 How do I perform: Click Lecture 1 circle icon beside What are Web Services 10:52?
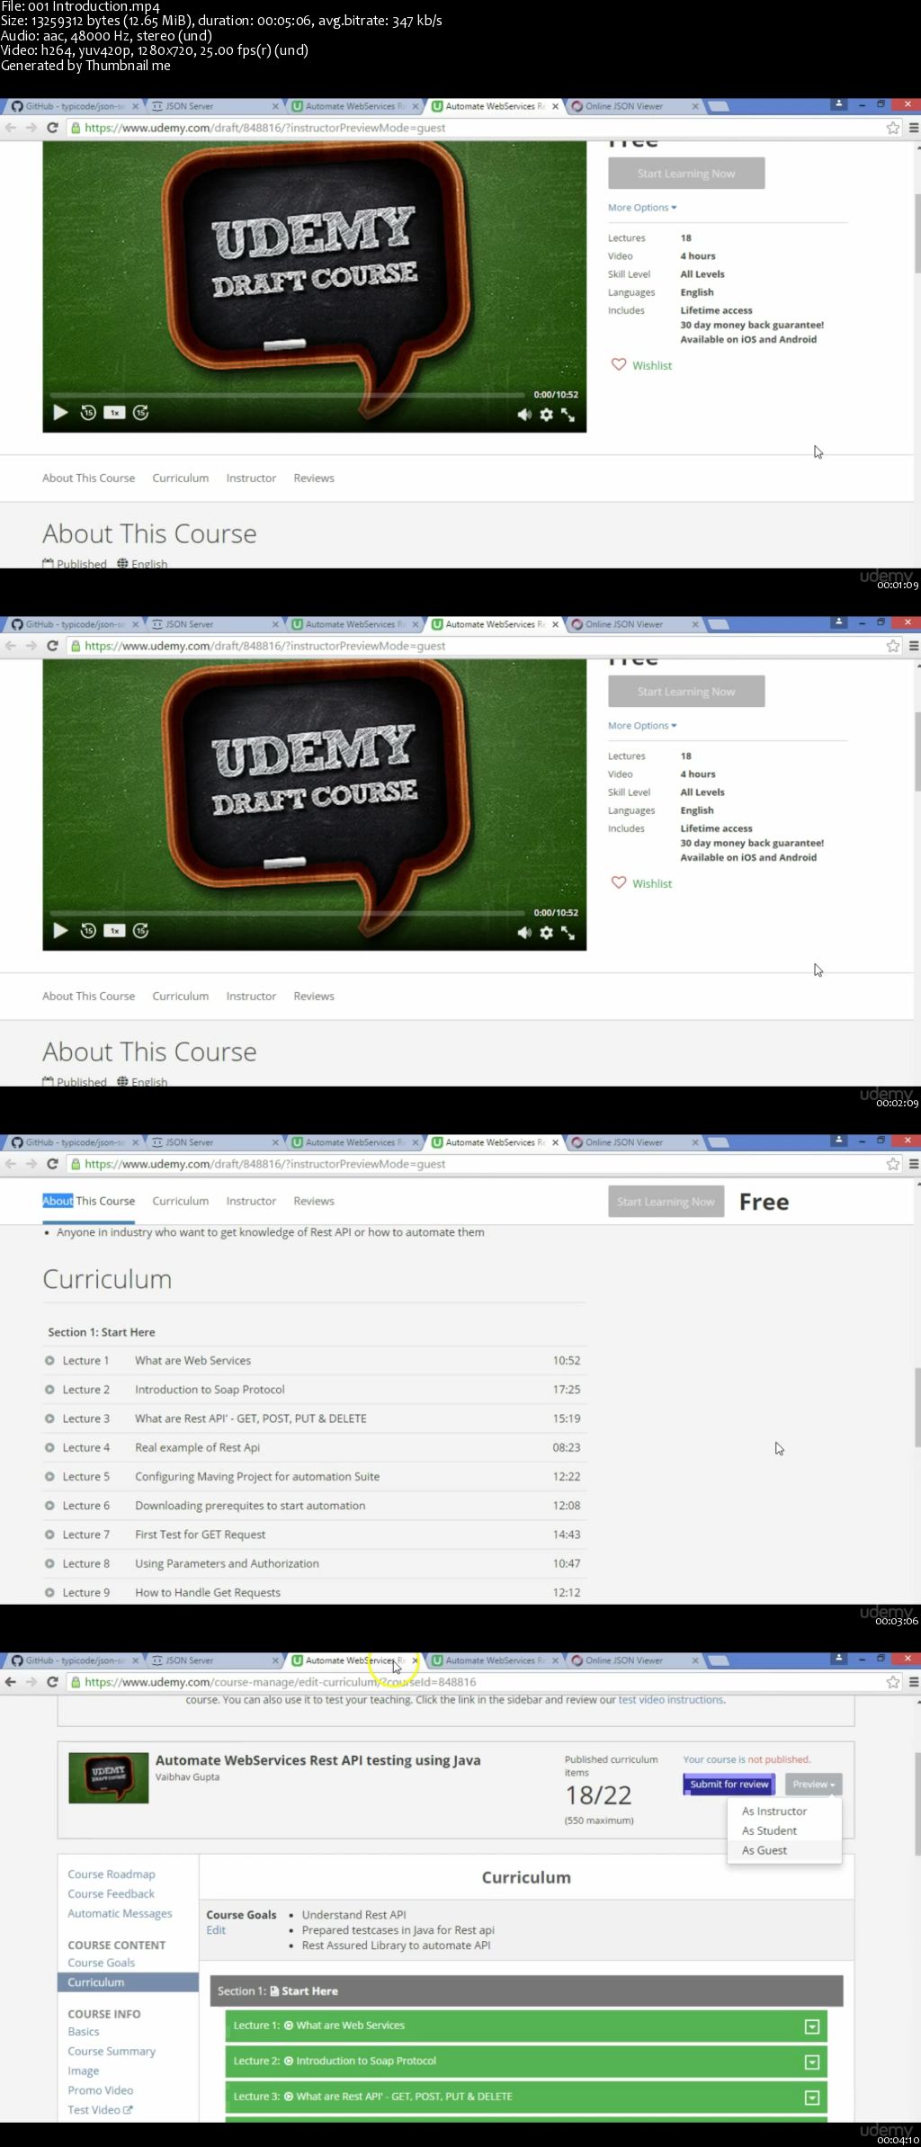point(49,1361)
